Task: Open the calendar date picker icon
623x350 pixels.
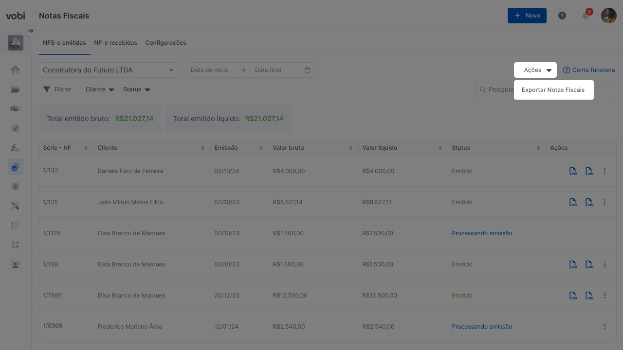Action: coord(307,70)
